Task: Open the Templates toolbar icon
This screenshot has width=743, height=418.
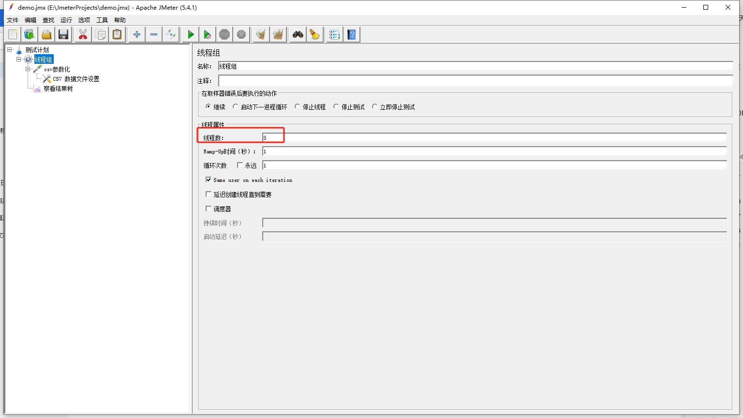Action: 30,34
